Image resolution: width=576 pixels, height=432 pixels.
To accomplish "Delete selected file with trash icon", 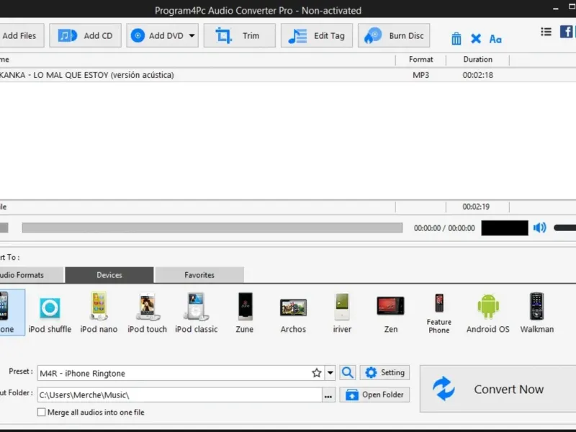I will [456, 39].
